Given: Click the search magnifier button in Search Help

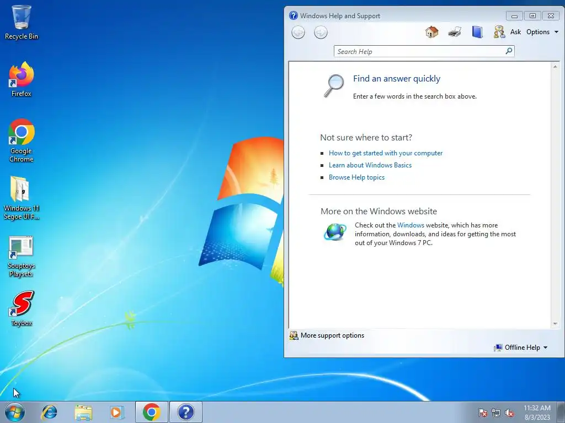Looking at the screenshot, I should coord(509,51).
